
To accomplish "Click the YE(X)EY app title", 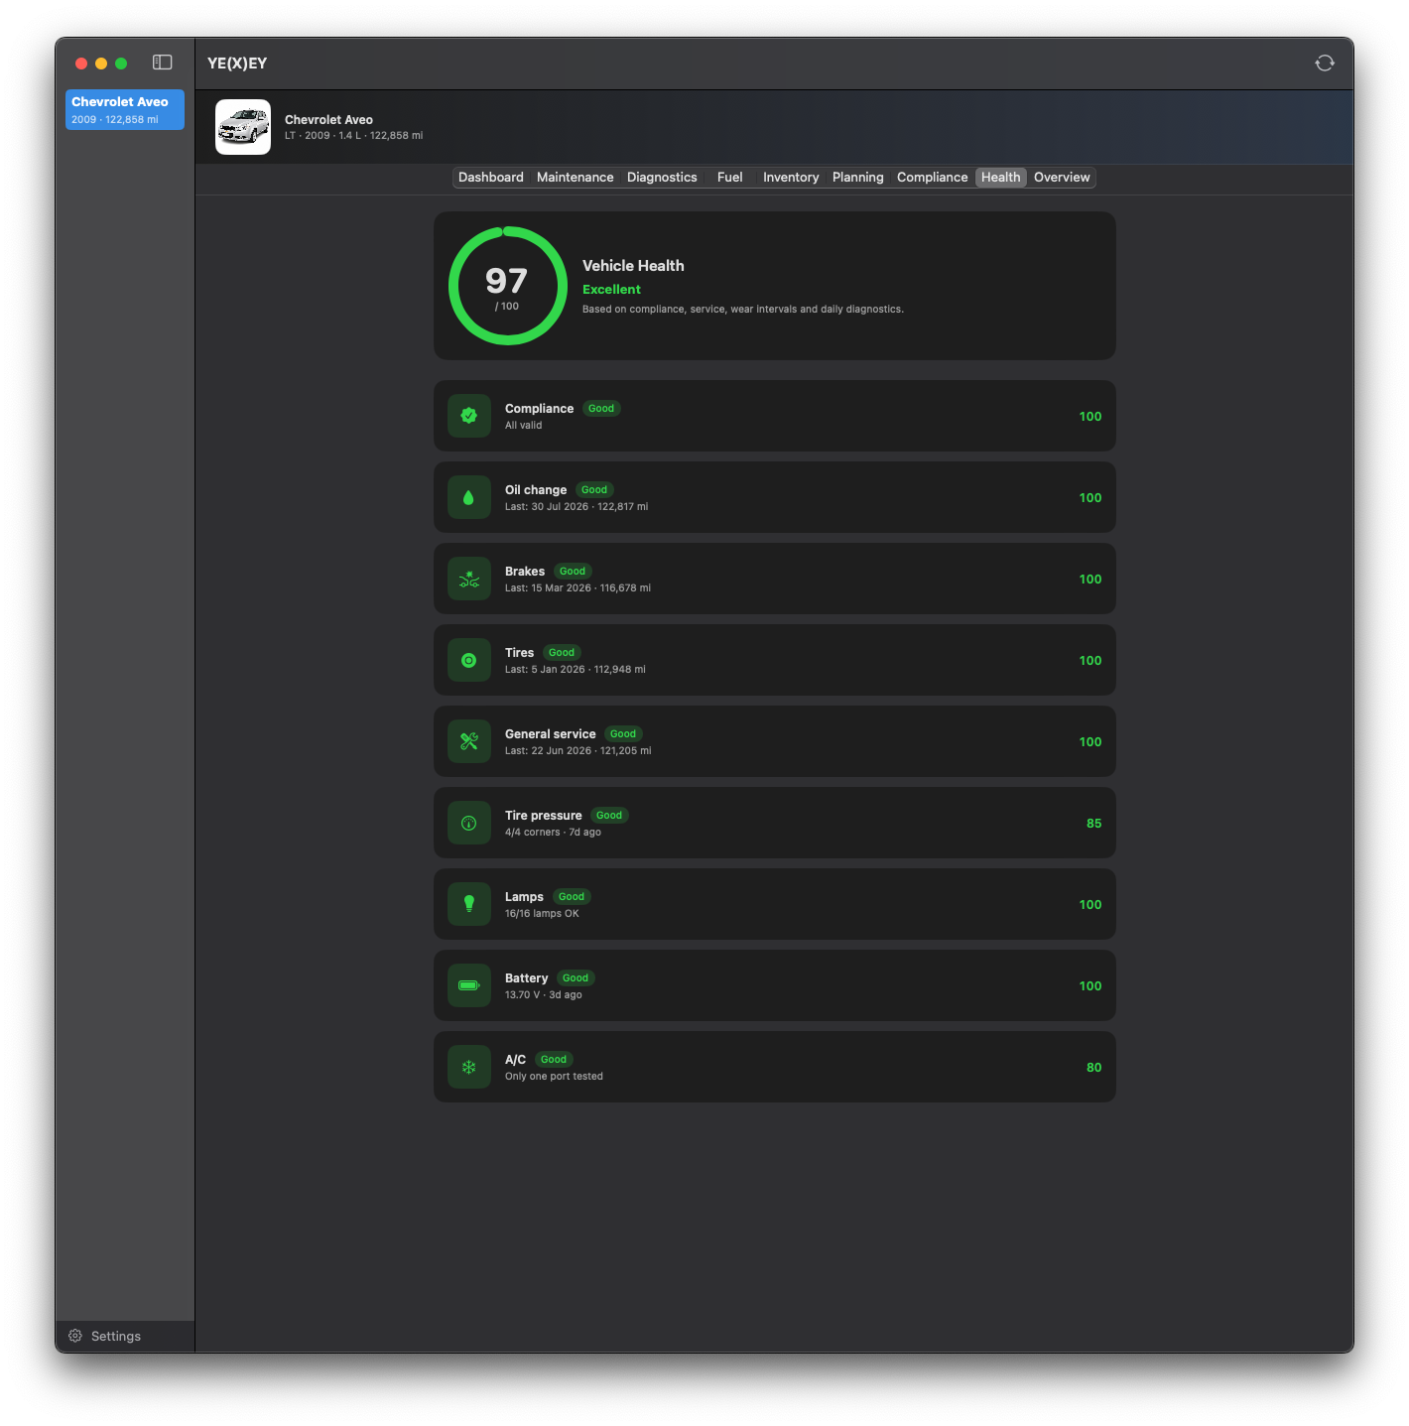I will (237, 64).
